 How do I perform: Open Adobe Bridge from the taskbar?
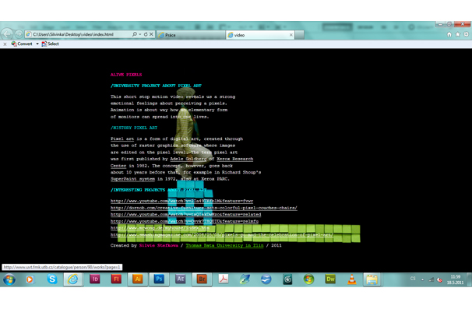(202, 279)
